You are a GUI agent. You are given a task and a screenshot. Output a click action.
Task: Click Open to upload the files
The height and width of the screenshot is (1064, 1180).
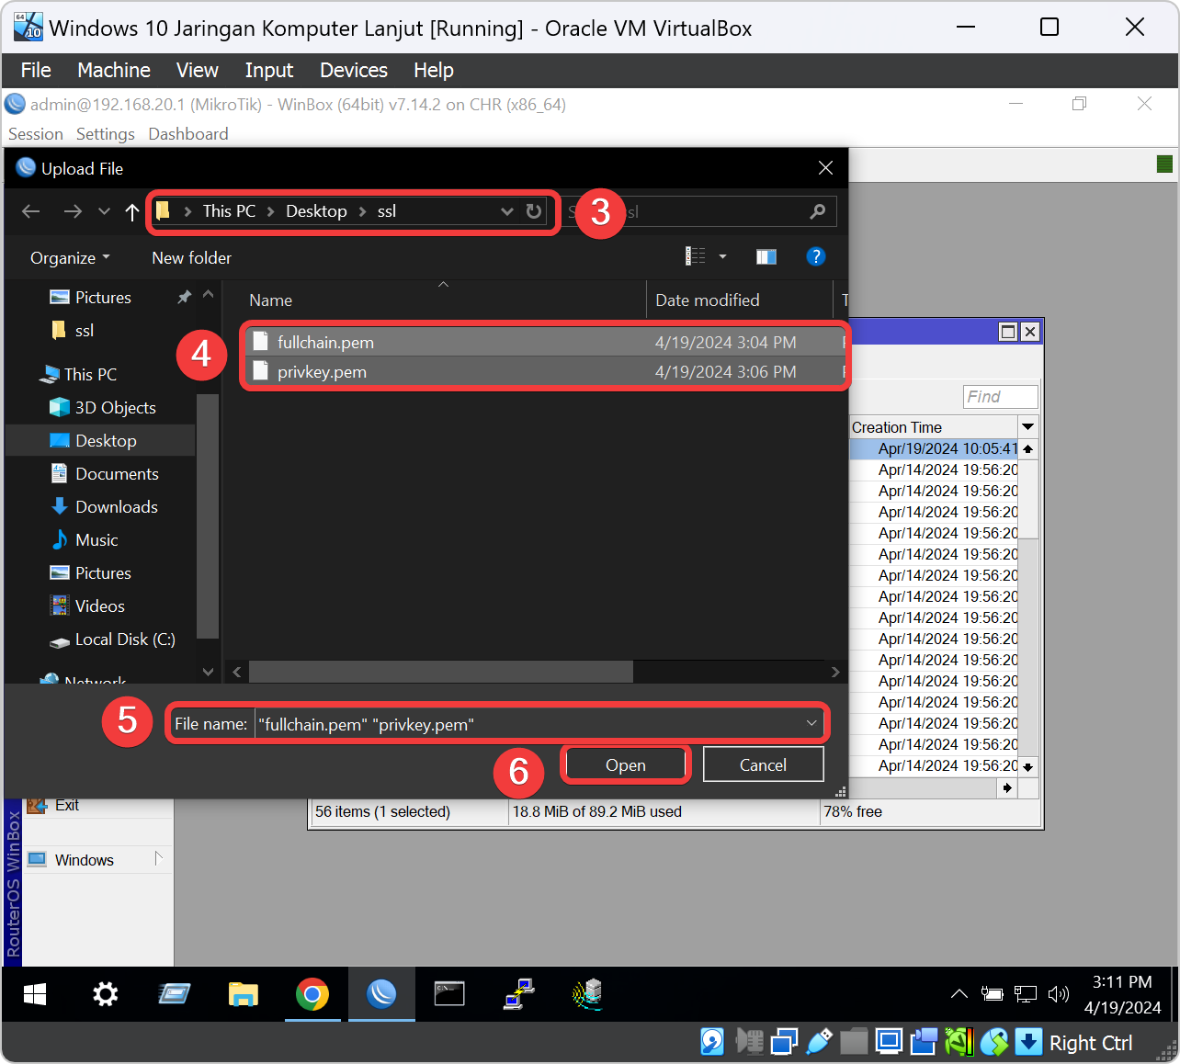pos(625,765)
